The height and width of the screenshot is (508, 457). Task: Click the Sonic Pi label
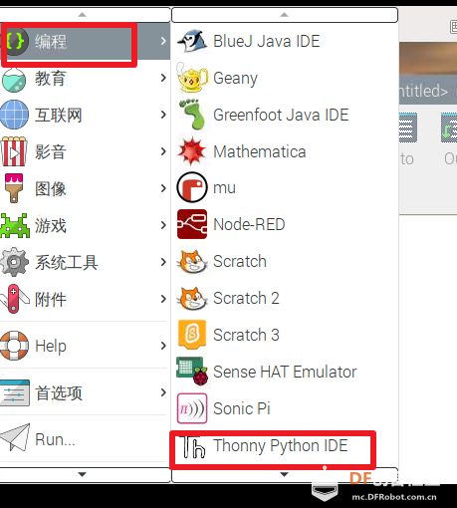click(x=242, y=408)
